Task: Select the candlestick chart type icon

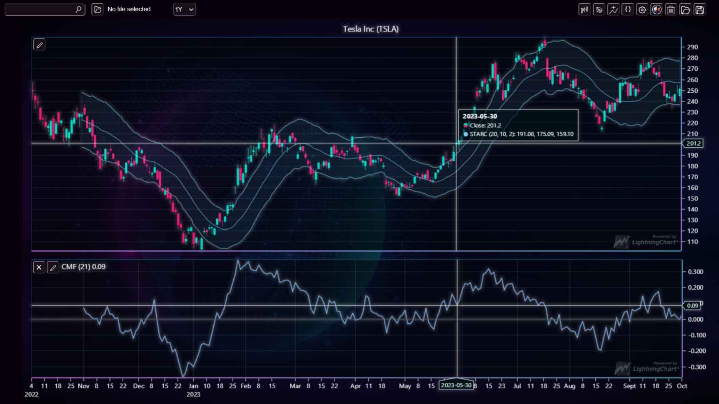Action: [584, 9]
